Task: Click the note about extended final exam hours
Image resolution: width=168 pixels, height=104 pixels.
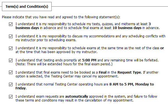Action: coord(64,64)
